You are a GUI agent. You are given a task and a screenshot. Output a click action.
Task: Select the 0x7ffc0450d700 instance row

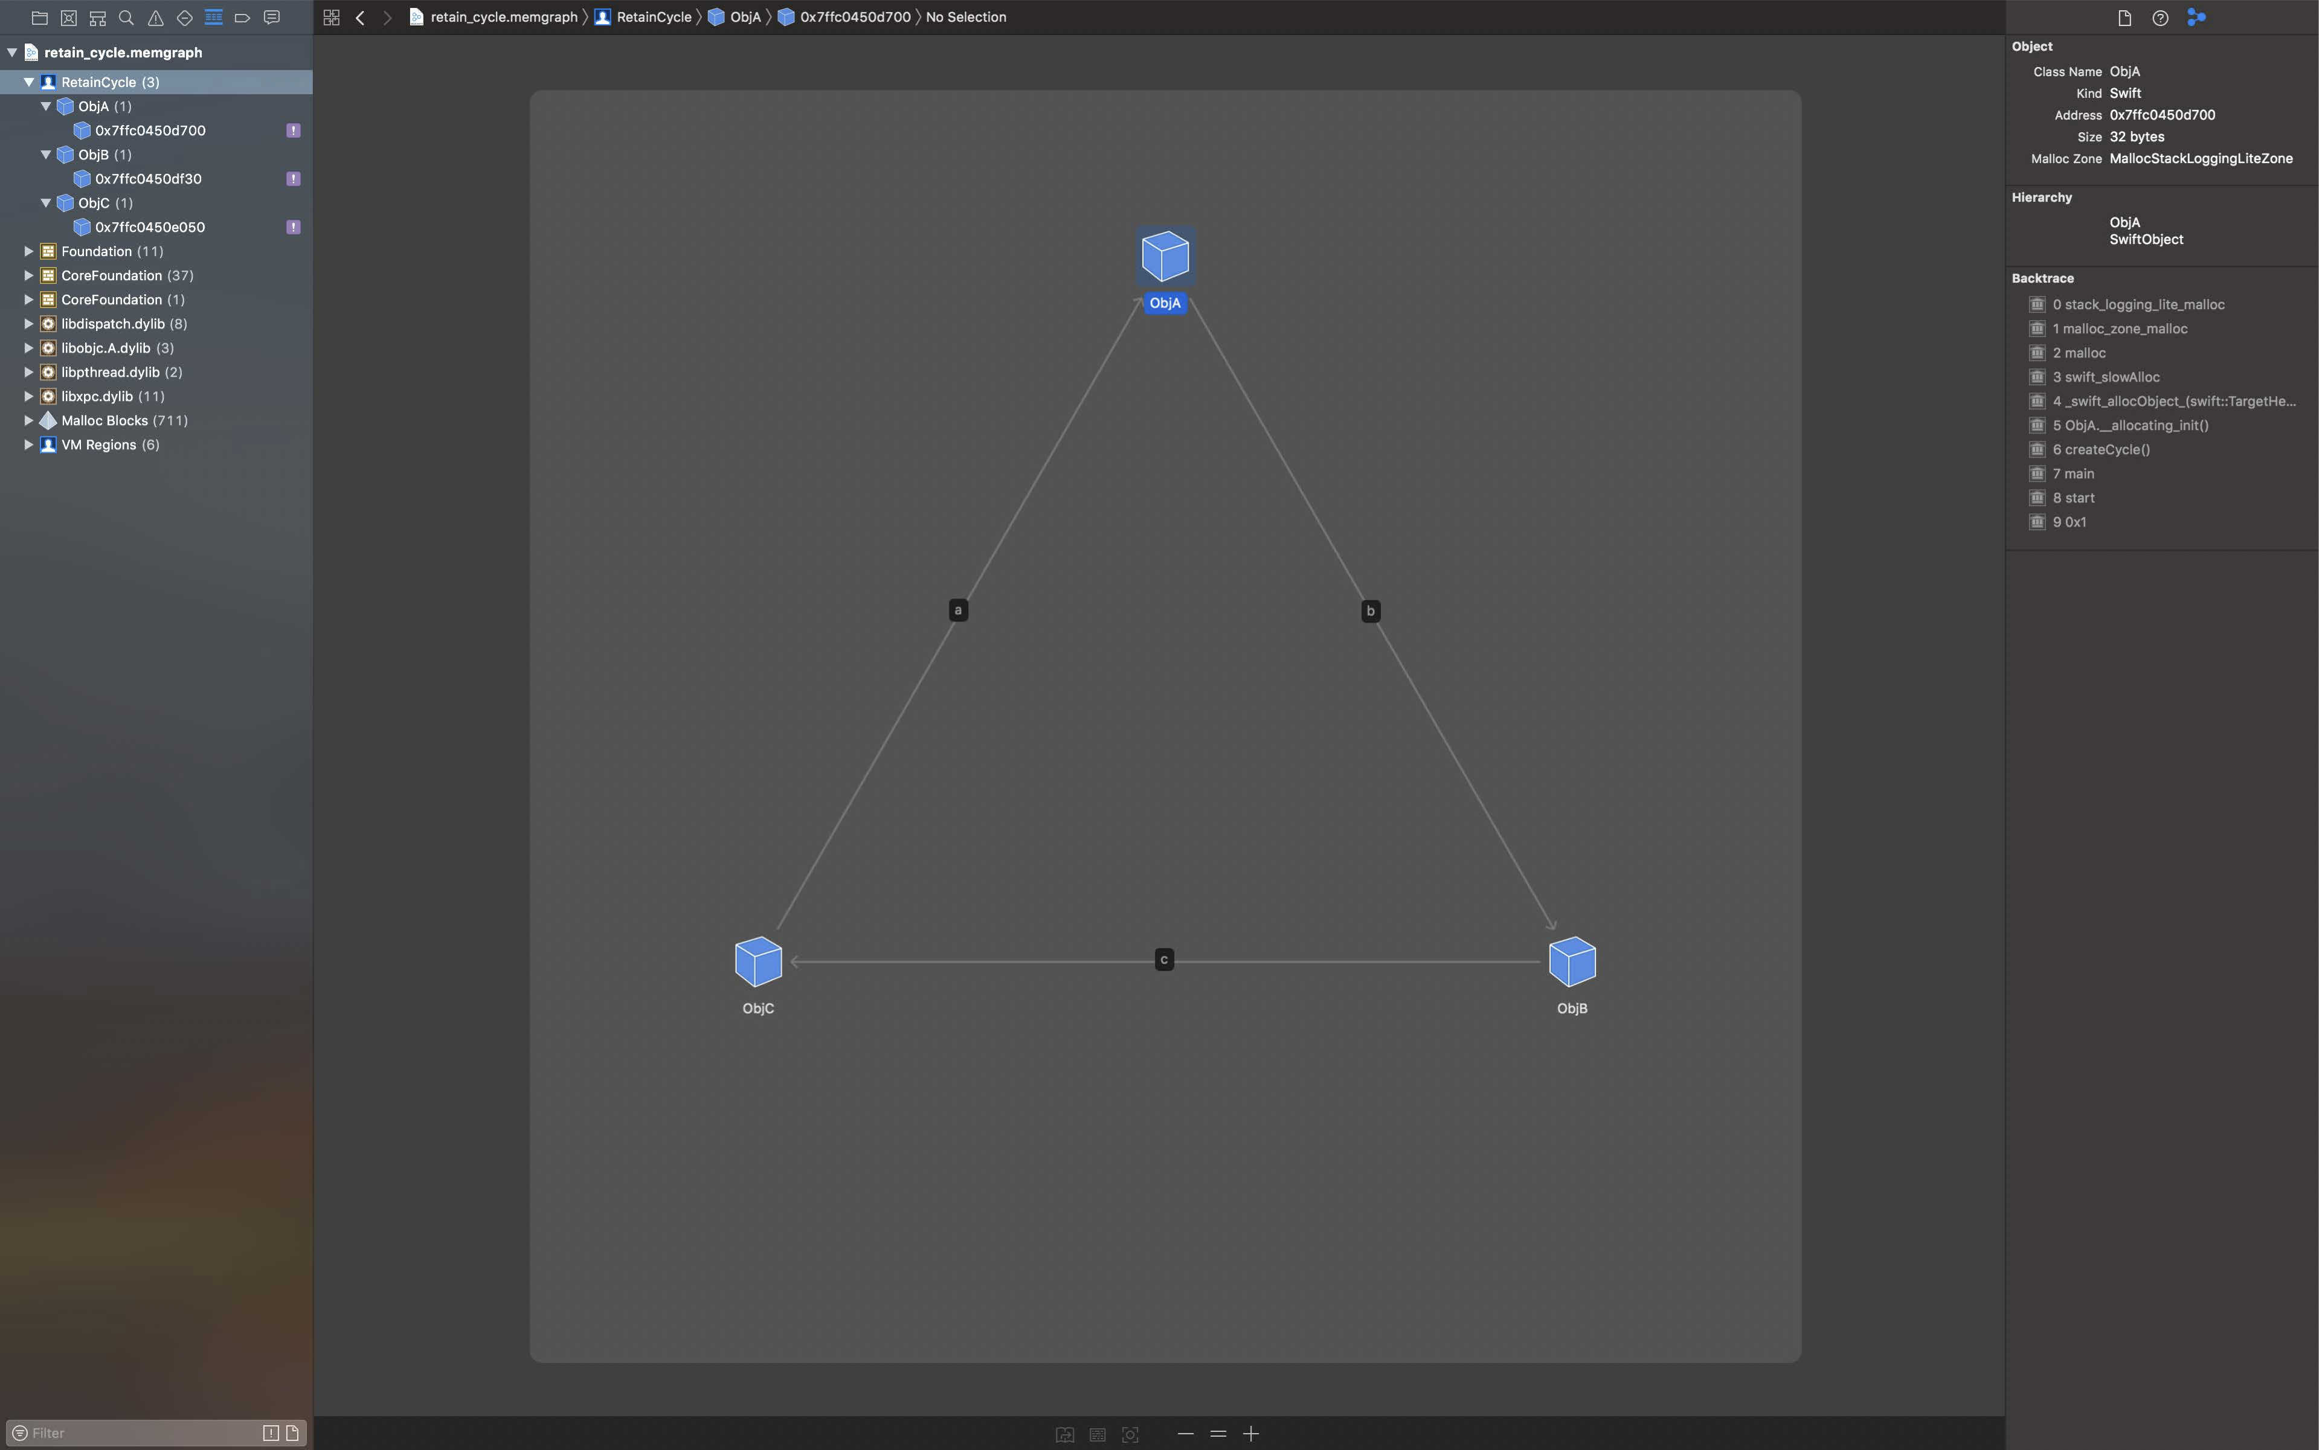point(156,130)
